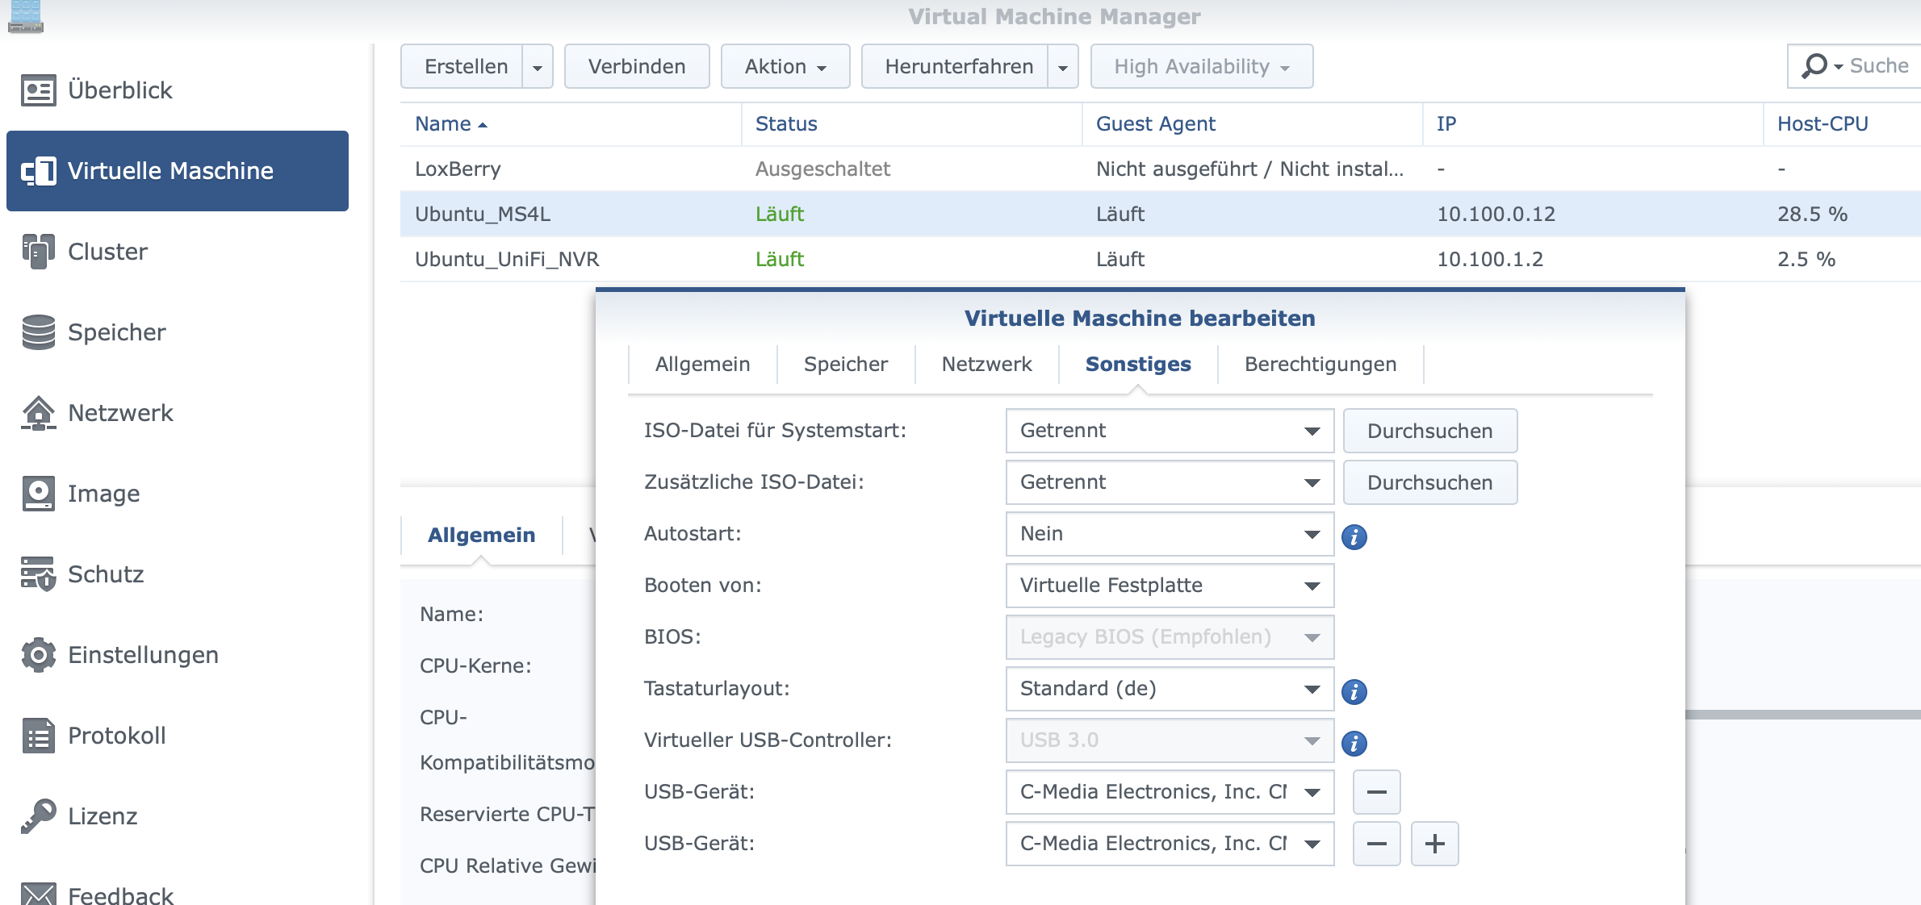Remove the second USB-Gerät with minus button

1377,844
